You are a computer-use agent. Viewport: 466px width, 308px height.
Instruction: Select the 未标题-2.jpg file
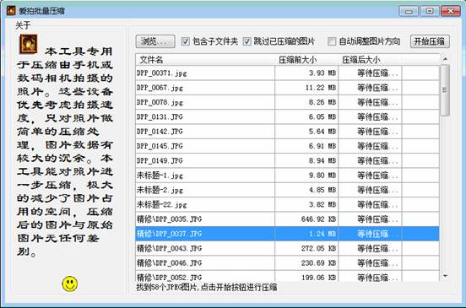tap(287, 190)
